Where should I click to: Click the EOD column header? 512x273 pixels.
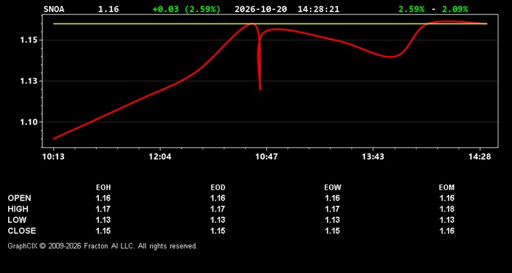218,188
